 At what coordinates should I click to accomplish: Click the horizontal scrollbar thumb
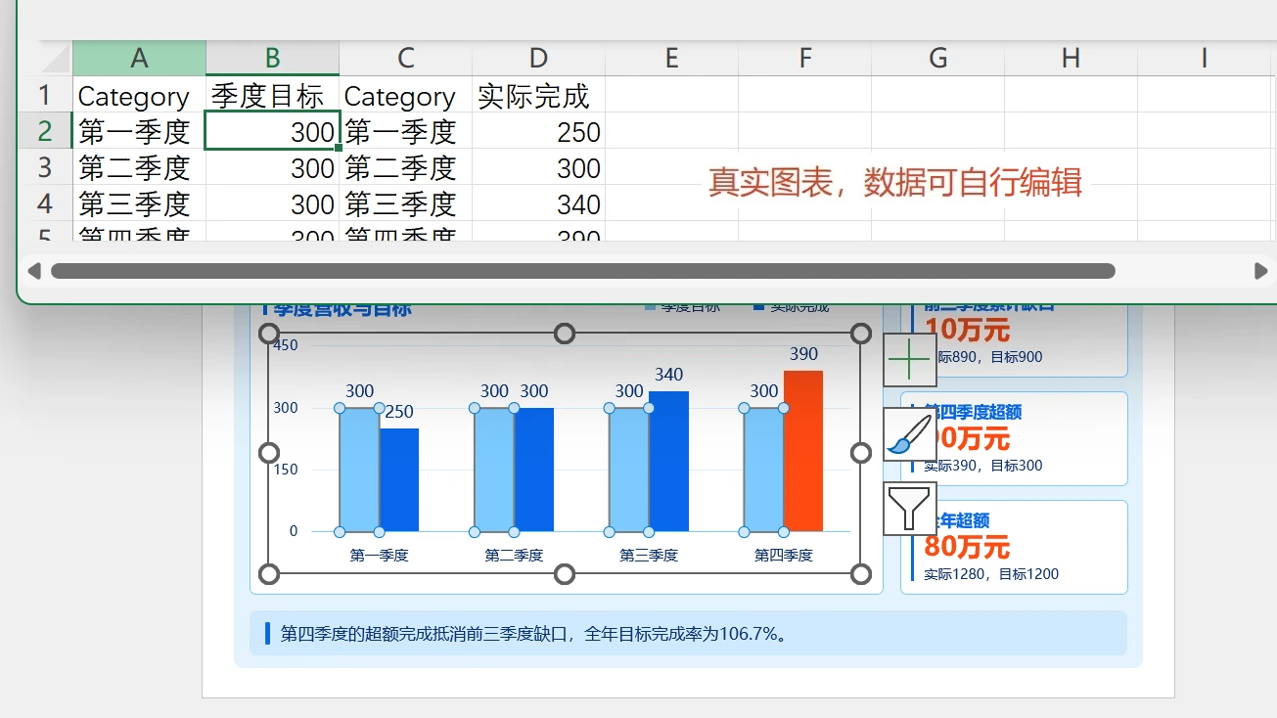pos(583,271)
